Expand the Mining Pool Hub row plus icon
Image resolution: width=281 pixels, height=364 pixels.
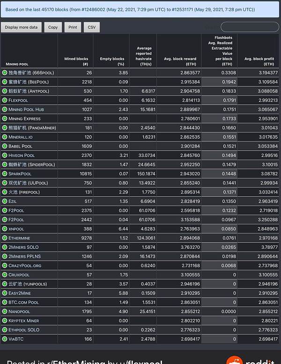(5, 109)
